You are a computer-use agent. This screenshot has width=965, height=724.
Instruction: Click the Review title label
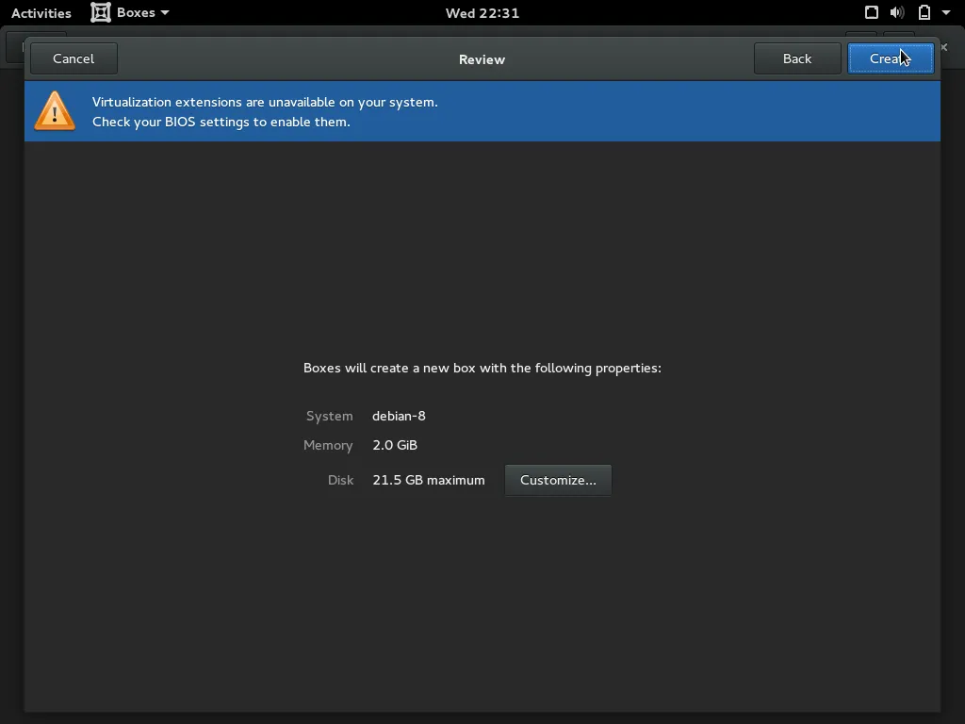point(482,58)
